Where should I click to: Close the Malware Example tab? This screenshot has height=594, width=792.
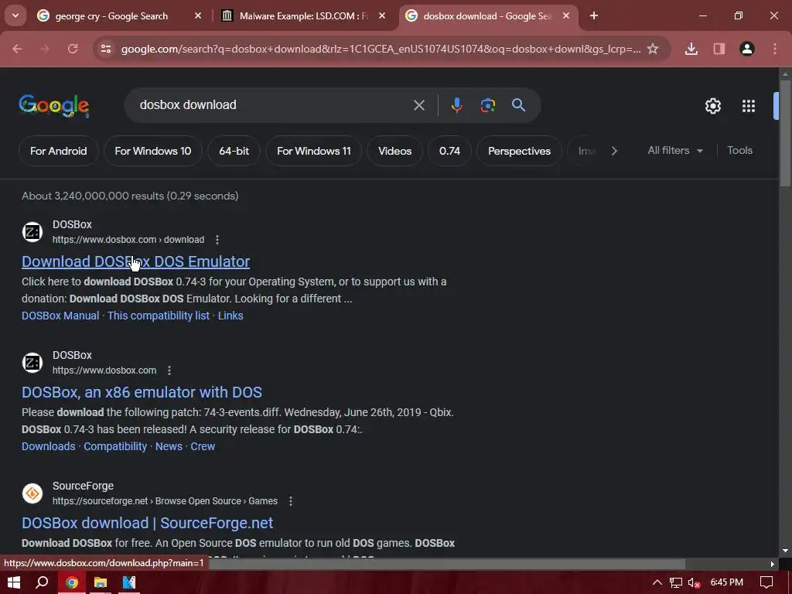coord(382,15)
